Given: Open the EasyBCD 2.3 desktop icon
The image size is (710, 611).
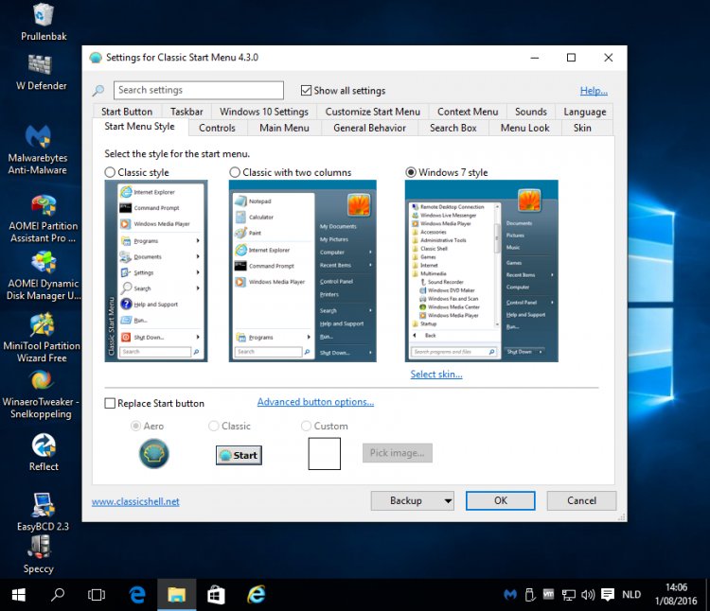Looking at the screenshot, I should point(43,503).
